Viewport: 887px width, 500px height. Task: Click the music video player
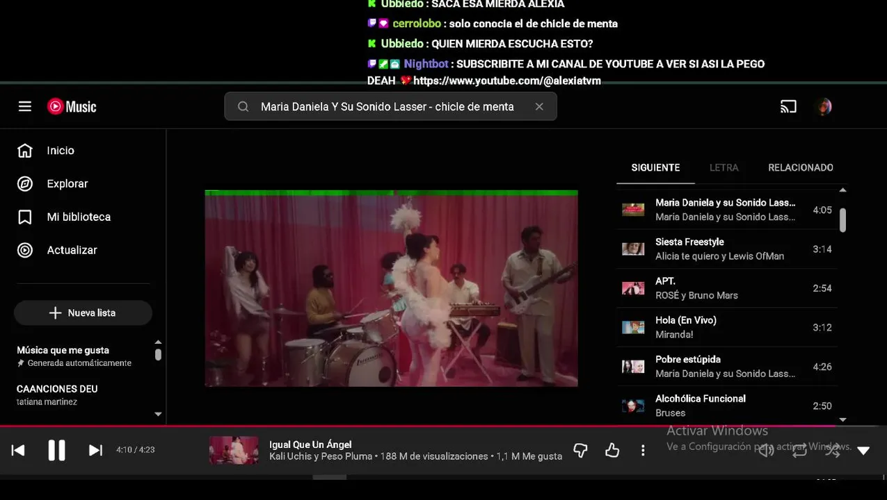pyautogui.click(x=391, y=288)
